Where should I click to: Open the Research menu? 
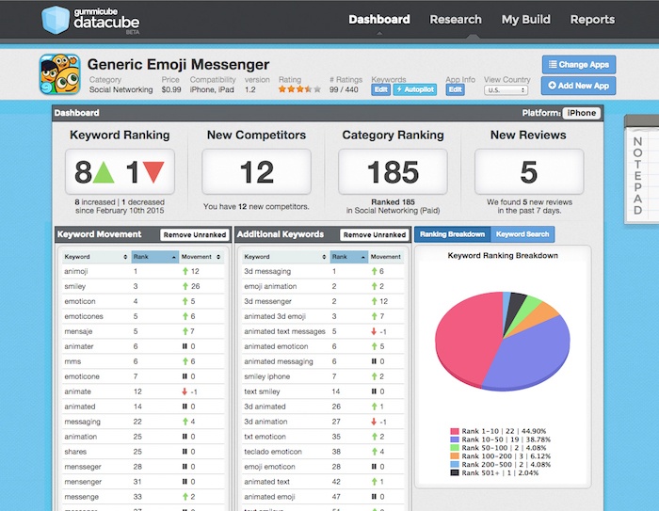pos(456,20)
